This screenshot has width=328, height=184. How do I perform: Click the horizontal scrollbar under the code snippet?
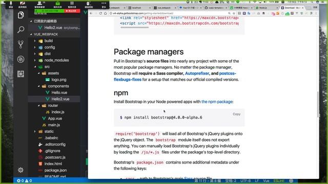point(134,27)
